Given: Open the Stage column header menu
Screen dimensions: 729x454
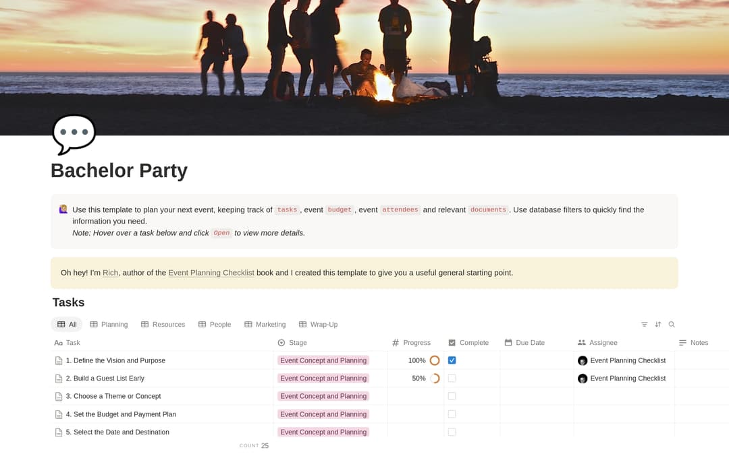Looking at the screenshot, I should point(331,343).
